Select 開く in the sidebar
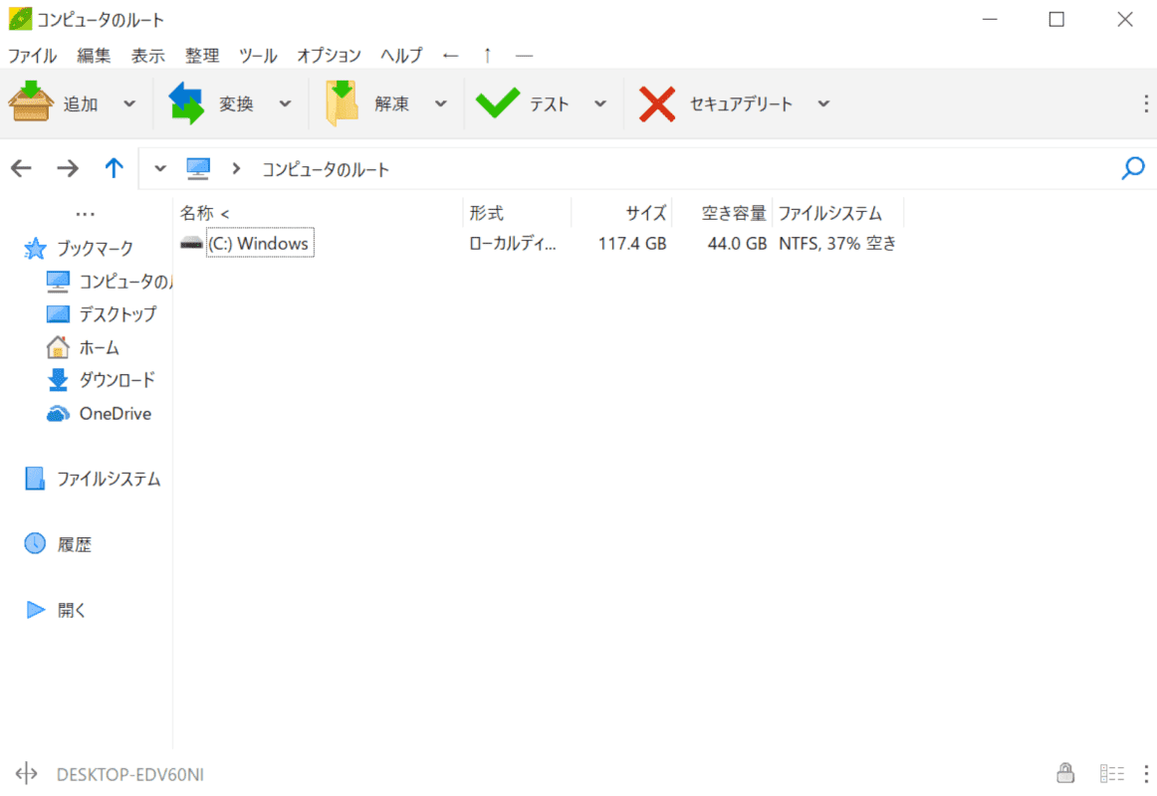Image resolution: width=1157 pixels, height=796 pixels. (56, 610)
